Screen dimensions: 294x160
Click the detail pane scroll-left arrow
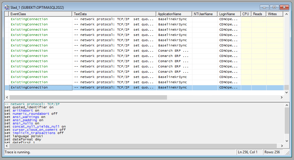point(7,146)
